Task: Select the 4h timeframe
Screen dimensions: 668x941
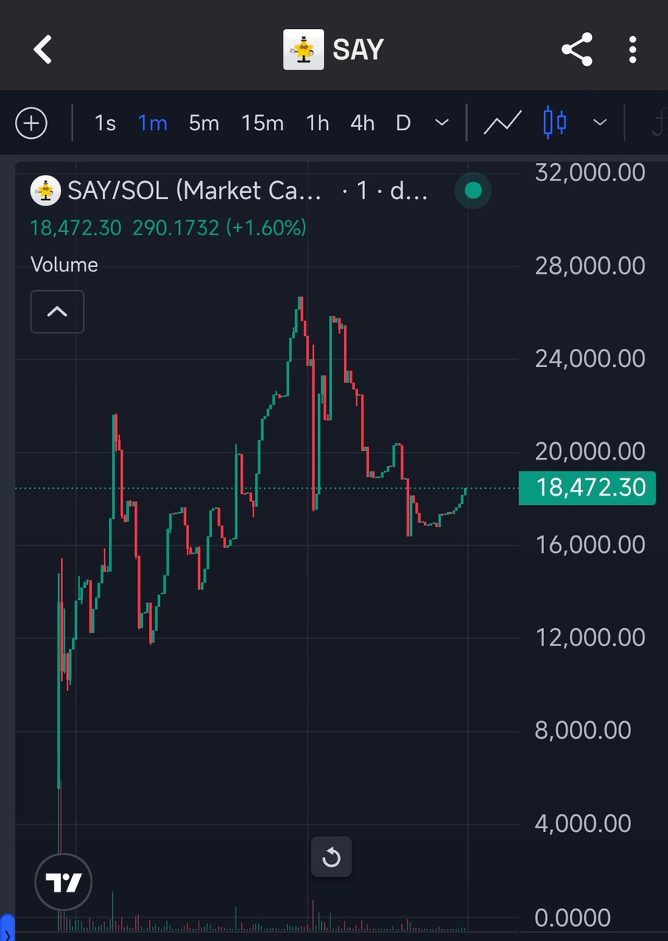Action: tap(362, 123)
